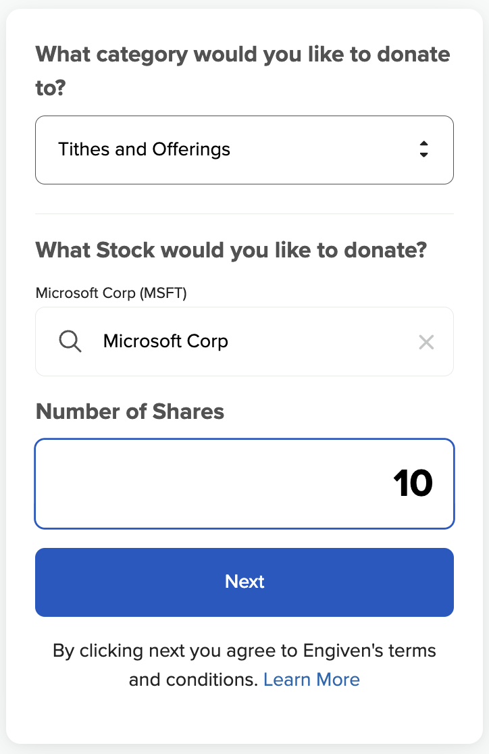Place cursor on the value 10

pyautogui.click(x=412, y=484)
